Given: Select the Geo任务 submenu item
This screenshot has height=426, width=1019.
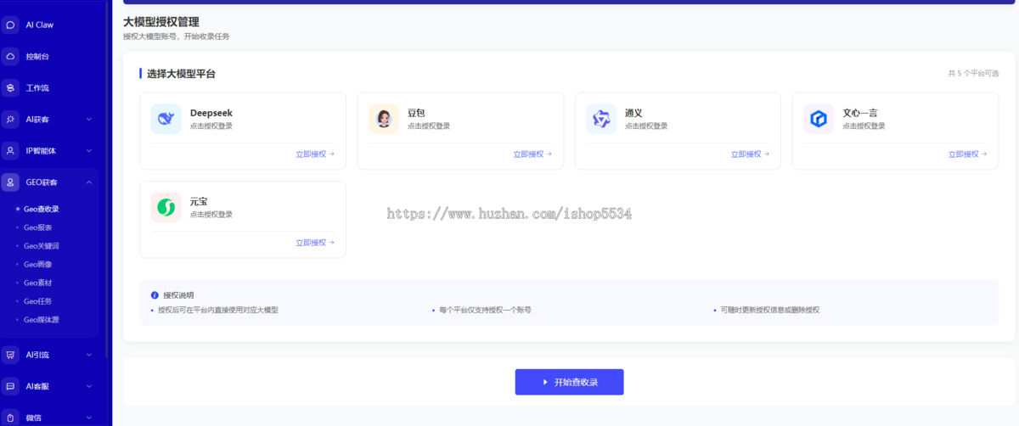Looking at the screenshot, I should (38, 301).
